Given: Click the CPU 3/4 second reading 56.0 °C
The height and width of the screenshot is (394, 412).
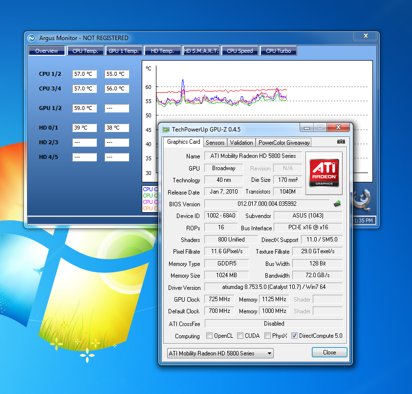Looking at the screenshot, I should (x=117, y=88).
